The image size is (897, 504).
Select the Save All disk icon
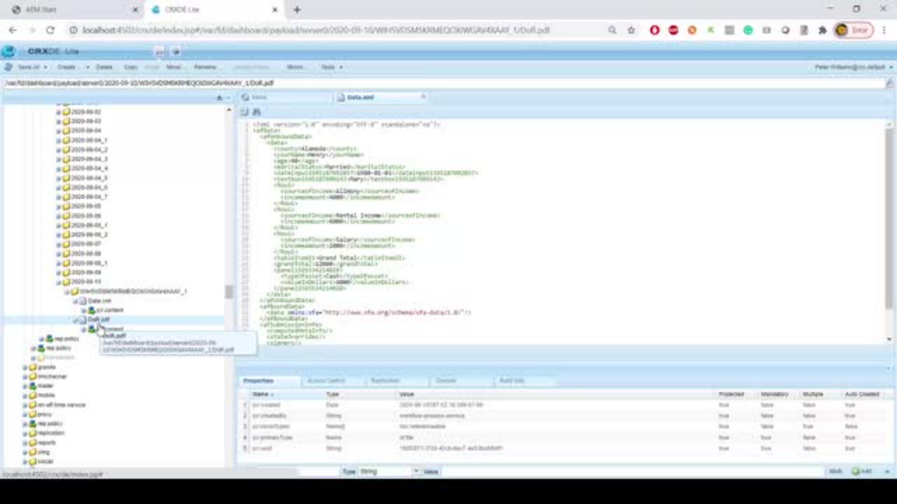tap(8, 67)
